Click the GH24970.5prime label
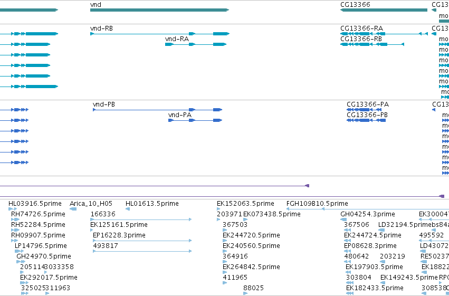The height and width of the screenshot is (296, 449). pyautogui.click(x=44, y=256)
